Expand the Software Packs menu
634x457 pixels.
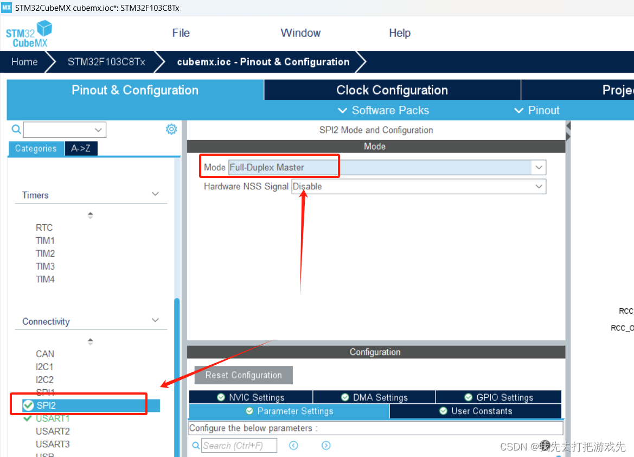tap(383, 110)
